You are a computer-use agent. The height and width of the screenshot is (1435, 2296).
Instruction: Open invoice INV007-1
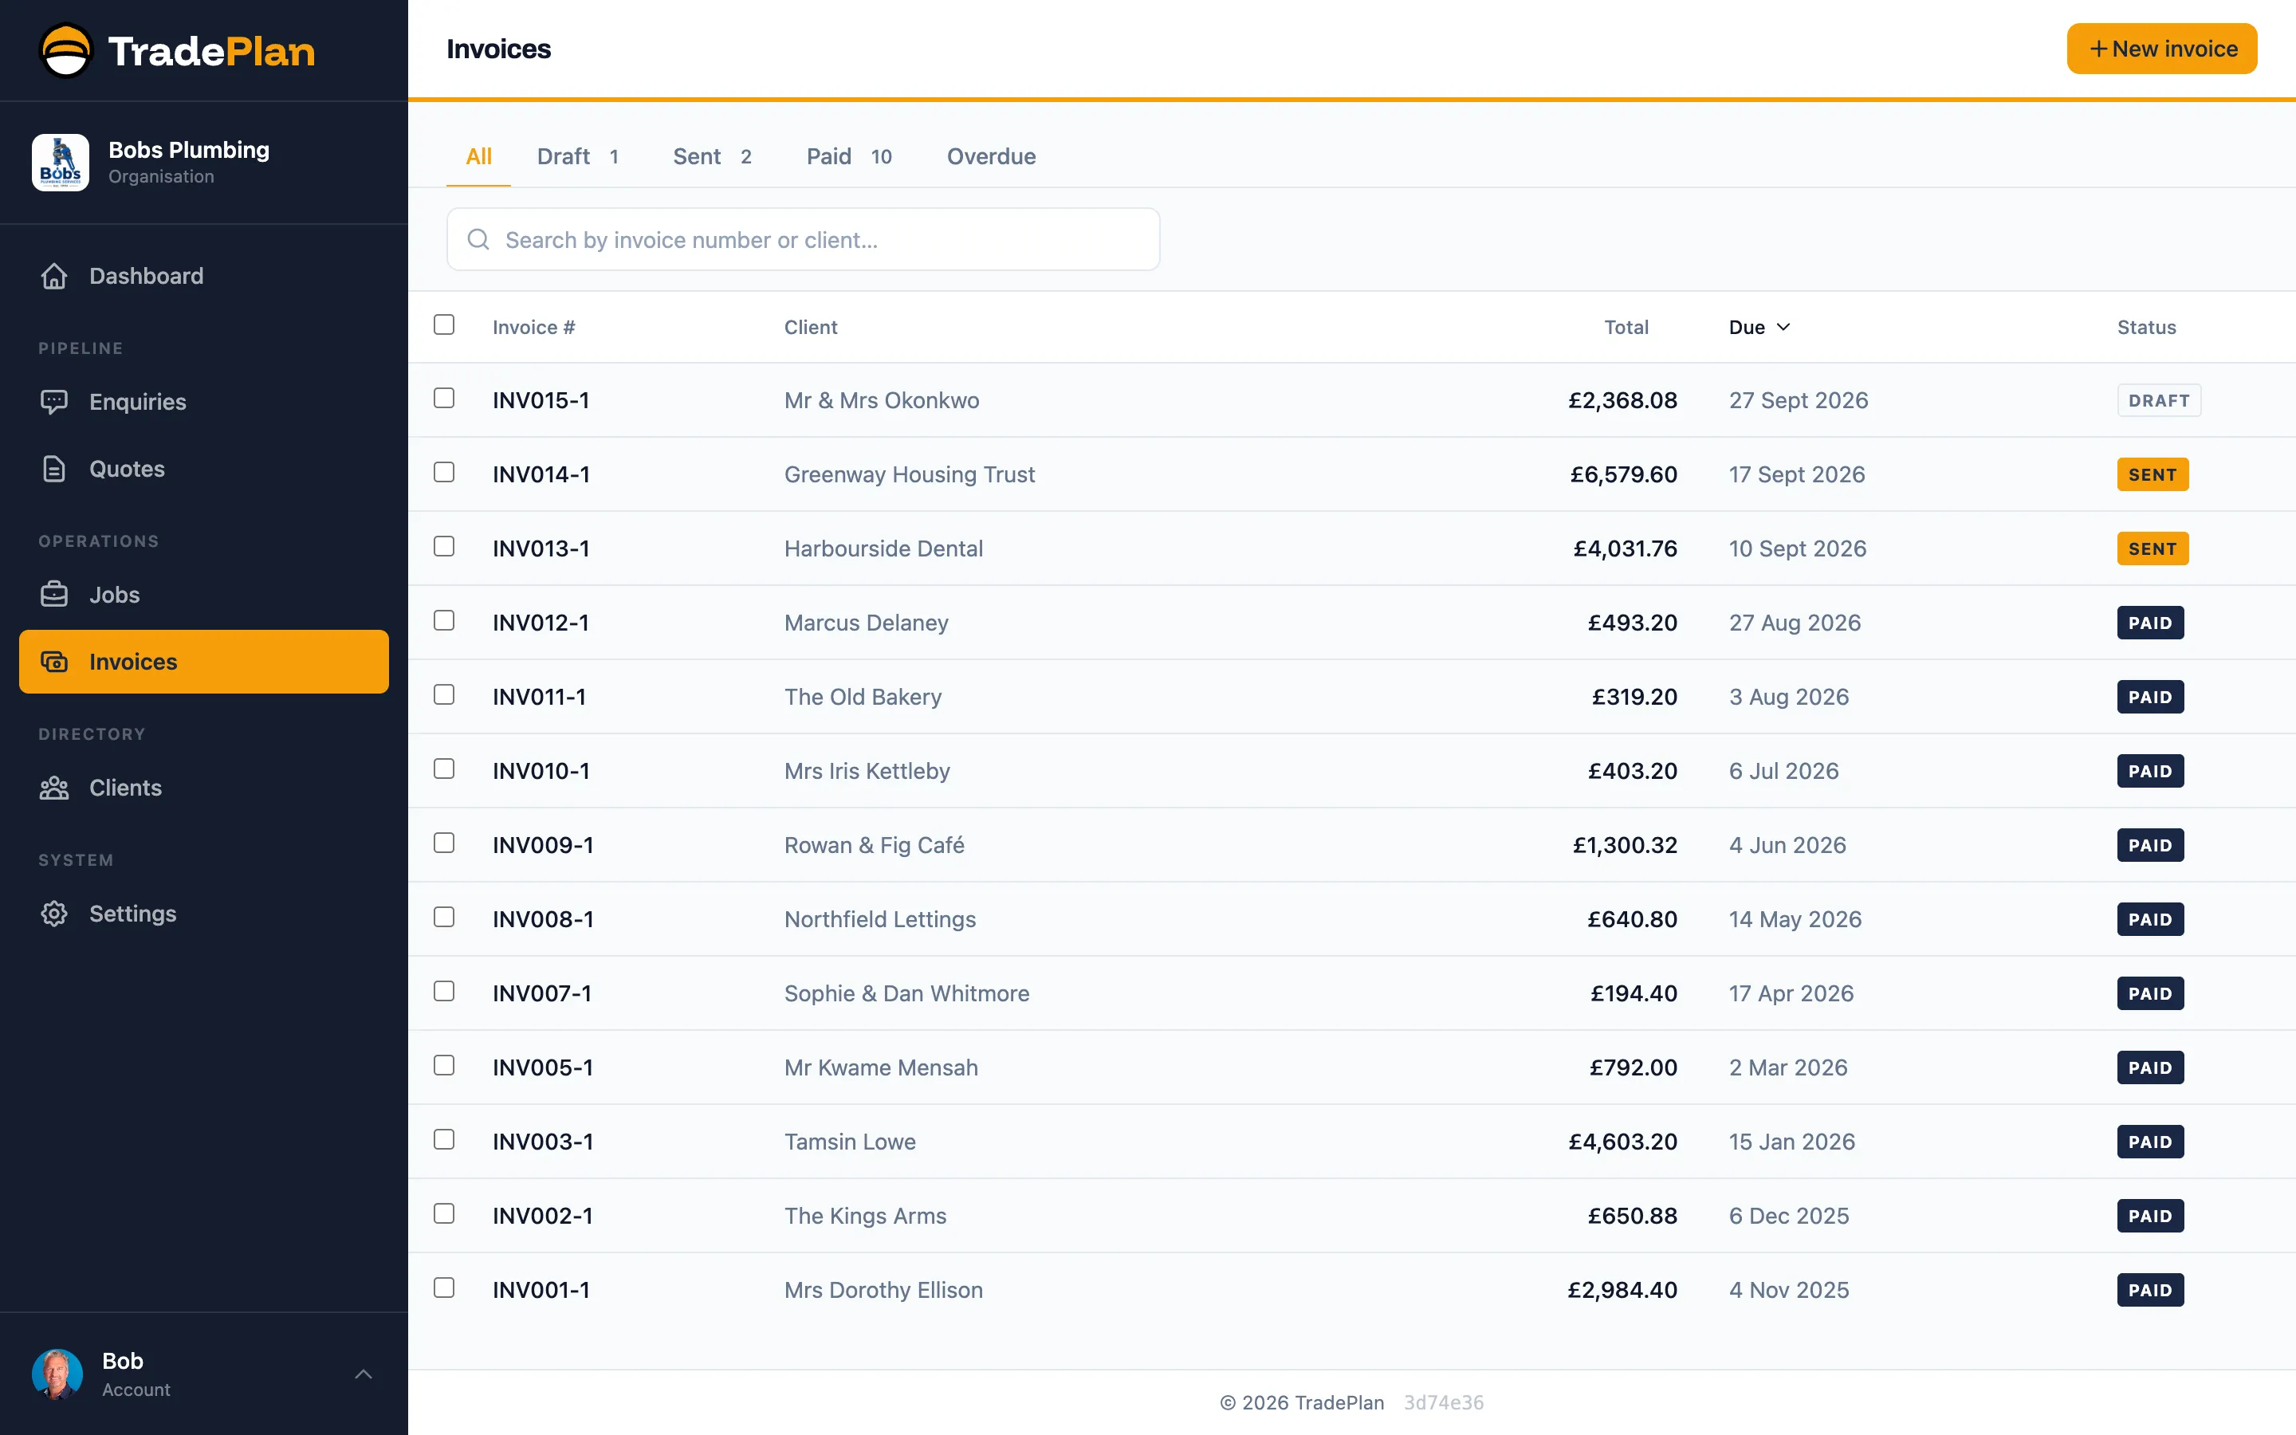point(542,993)
